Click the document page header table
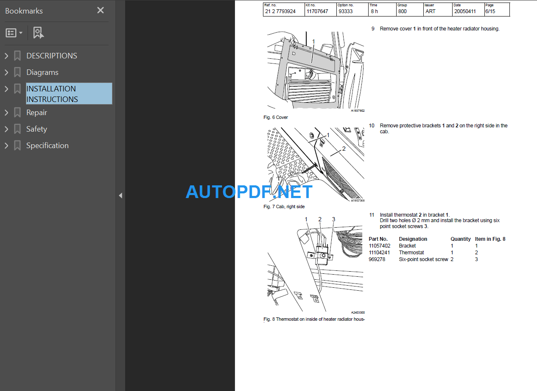The width and height of the screenshot is (537, 391). (x=386, y=9)
